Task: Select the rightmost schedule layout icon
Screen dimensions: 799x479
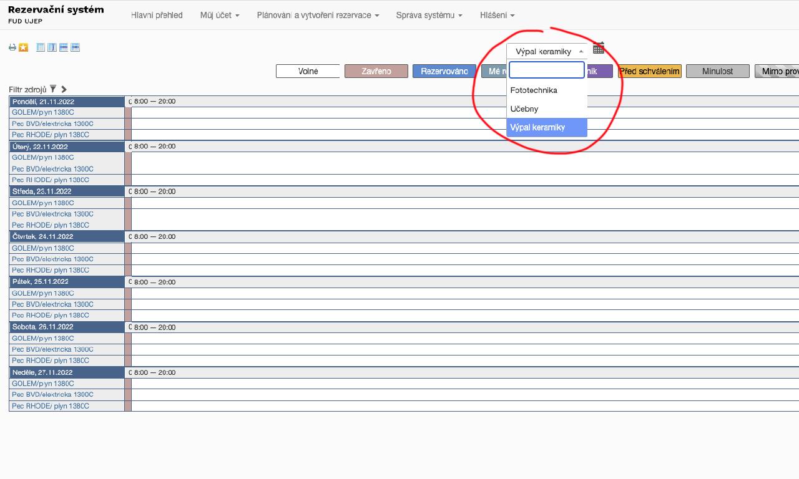Action: coord(75,47)
